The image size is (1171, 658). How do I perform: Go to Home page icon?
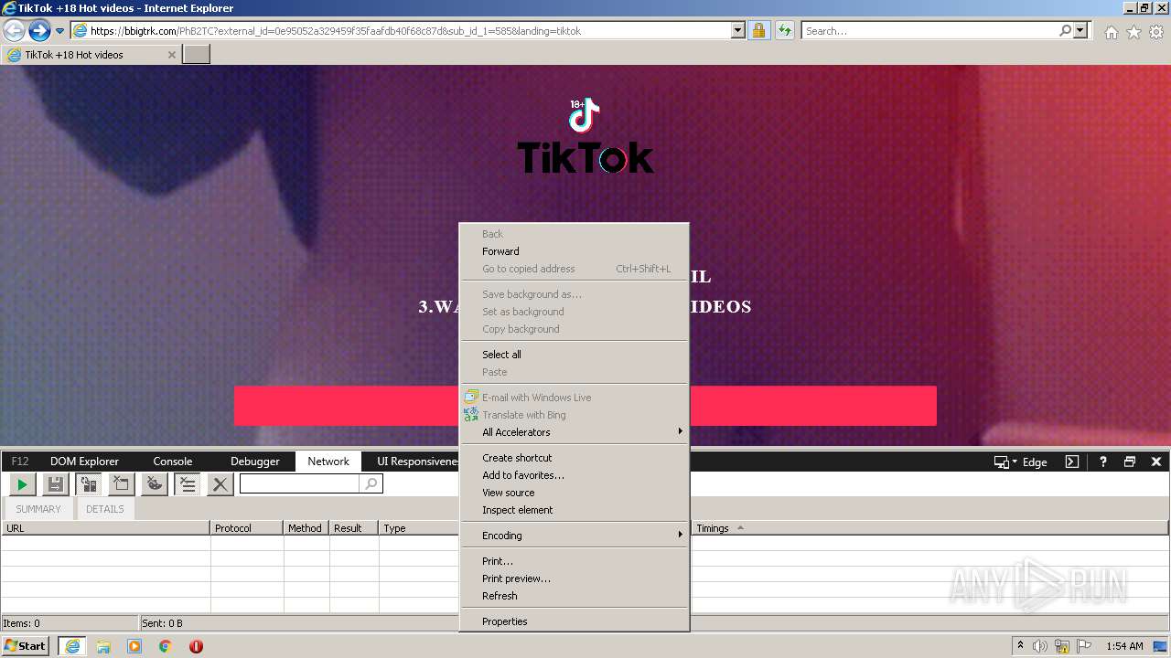[x=1111, y=32]
